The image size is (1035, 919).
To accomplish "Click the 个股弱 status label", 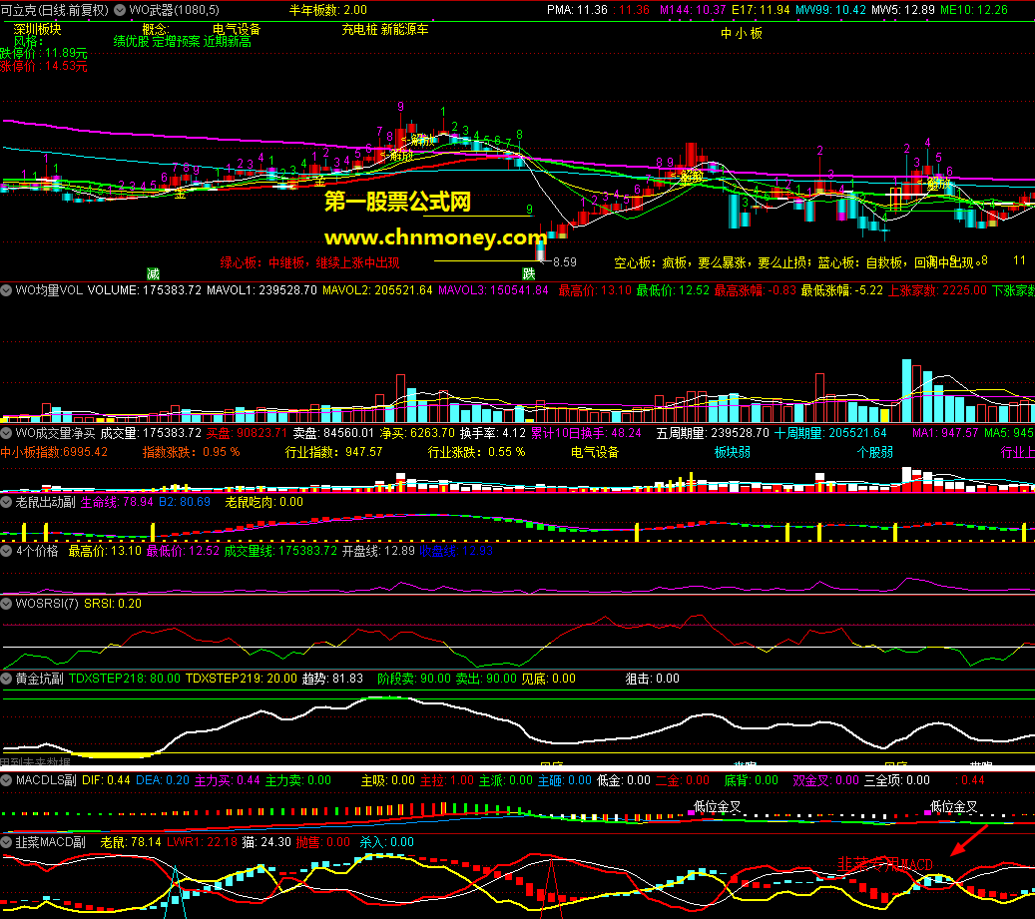I will (x=874, y=453).
